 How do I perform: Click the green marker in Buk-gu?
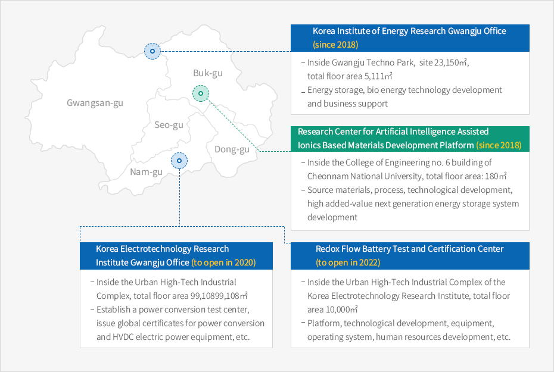(x=201, y=93)
